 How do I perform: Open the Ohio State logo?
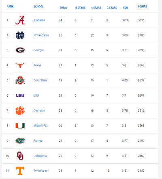(x=20, y=80)
